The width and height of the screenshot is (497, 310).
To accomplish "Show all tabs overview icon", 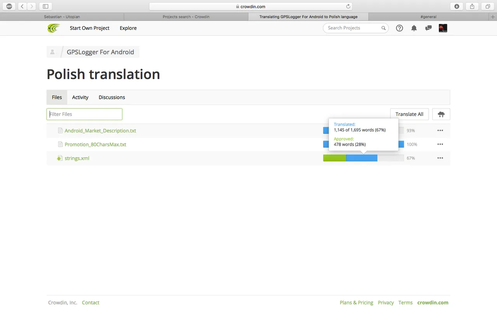I will pyautogui.click(x=488, y=6).
